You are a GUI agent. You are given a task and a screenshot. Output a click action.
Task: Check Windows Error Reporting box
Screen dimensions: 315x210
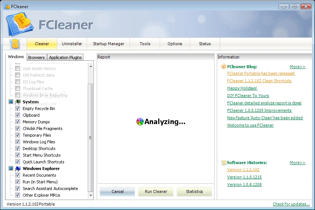18,95
